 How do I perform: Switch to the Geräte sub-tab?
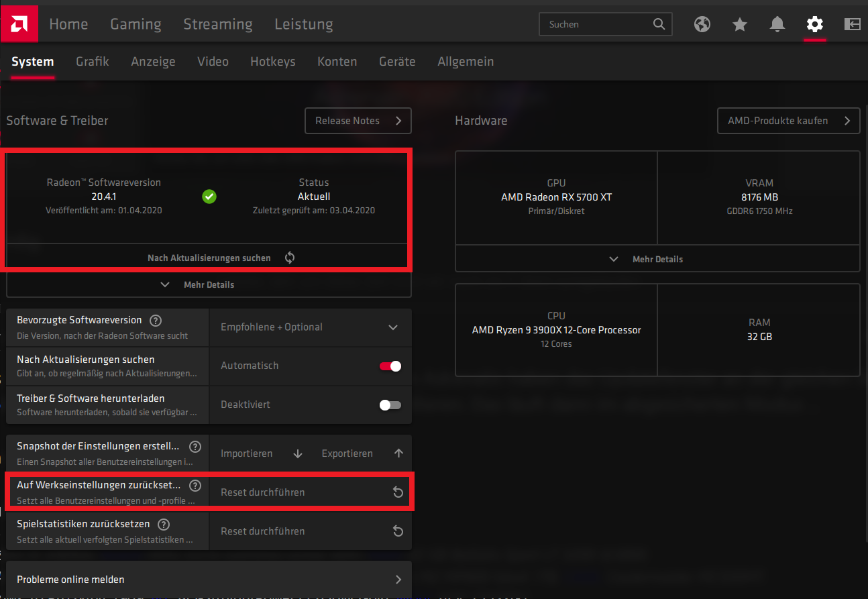pos(397,61)
